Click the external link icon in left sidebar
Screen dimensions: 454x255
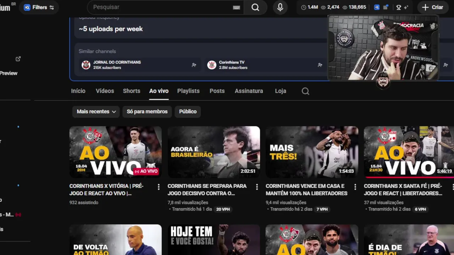coord(18,59)
